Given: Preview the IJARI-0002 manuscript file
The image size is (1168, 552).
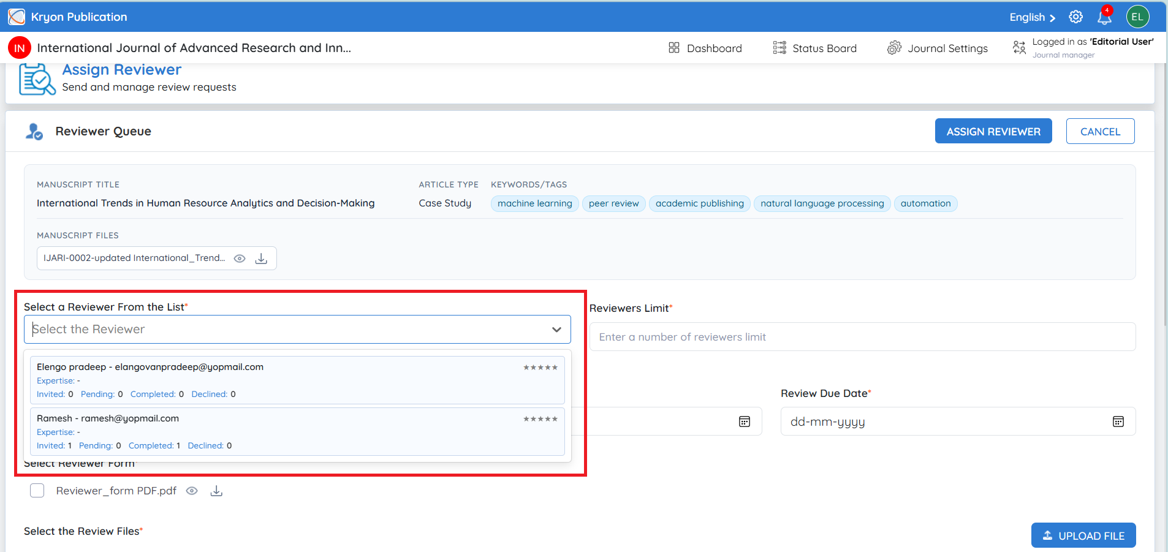Looking at the screenshot, I should [240, 259].
